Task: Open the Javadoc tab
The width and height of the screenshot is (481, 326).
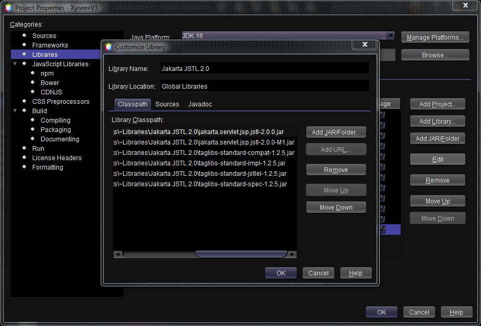Action: click(200, 104)
